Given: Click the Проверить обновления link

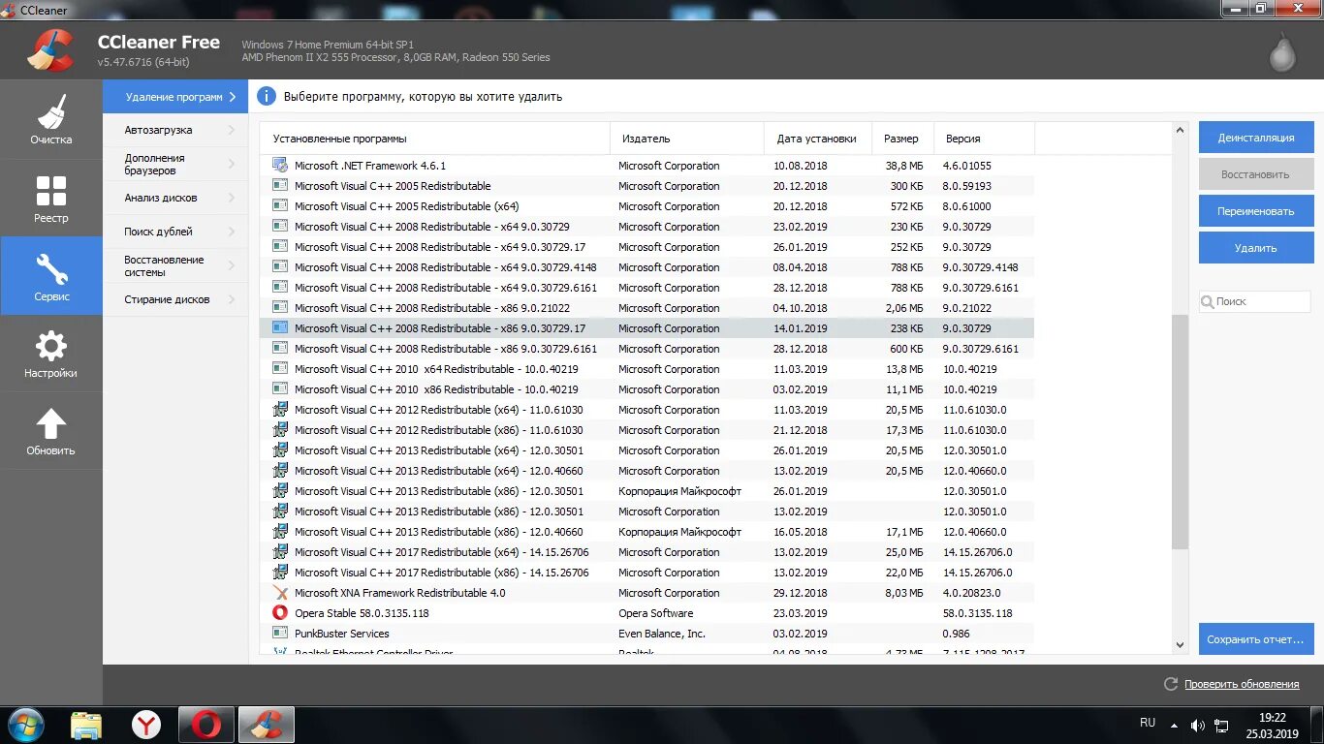Looking at the screenshot, I should [x=1242, y=684].
